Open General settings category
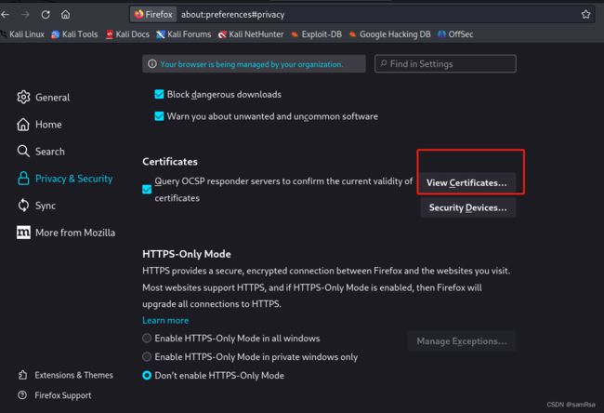 pyautogui.click(x=43, y=97)
